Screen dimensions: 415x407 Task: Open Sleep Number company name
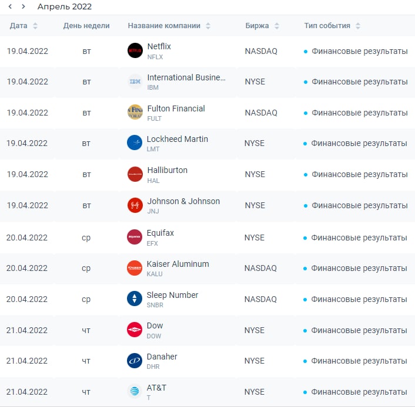click(172, 295)
